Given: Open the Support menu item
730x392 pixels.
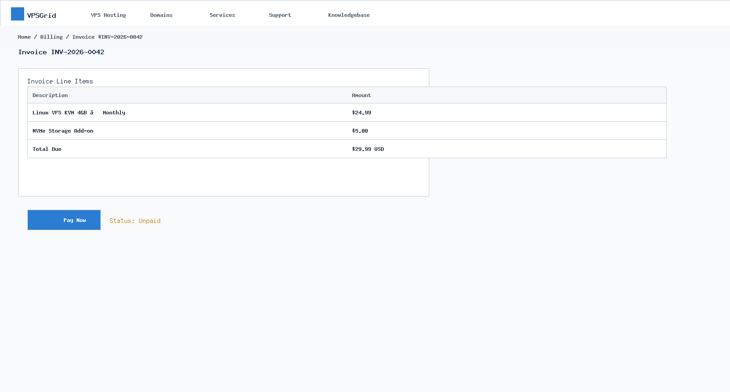Looking at the screenshot, I should (280, 15).
